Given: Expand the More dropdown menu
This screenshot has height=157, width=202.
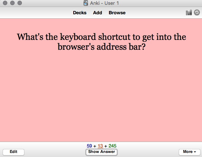Looking at the screenshot, I should 190,152.
